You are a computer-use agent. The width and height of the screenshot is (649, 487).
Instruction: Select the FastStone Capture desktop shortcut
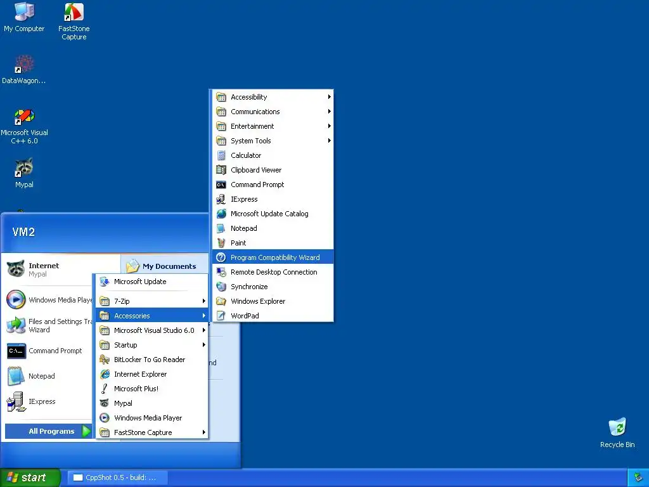[x=74, y=21]
